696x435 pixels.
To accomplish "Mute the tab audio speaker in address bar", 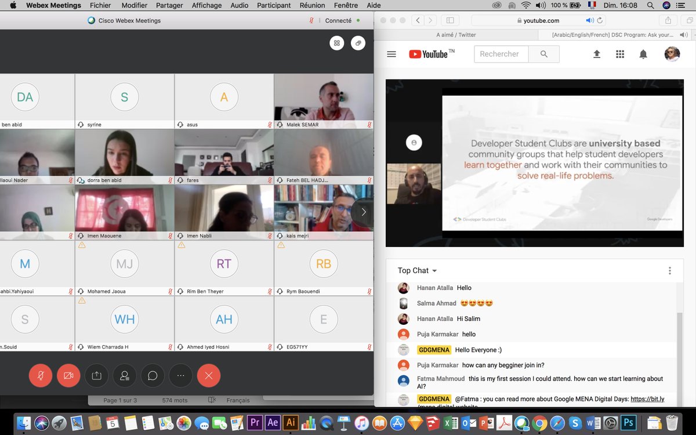I will [589, 20].
